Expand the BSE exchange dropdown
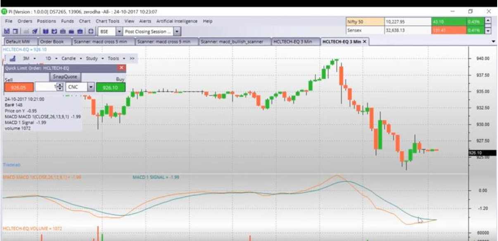 [x=119, y=31]
